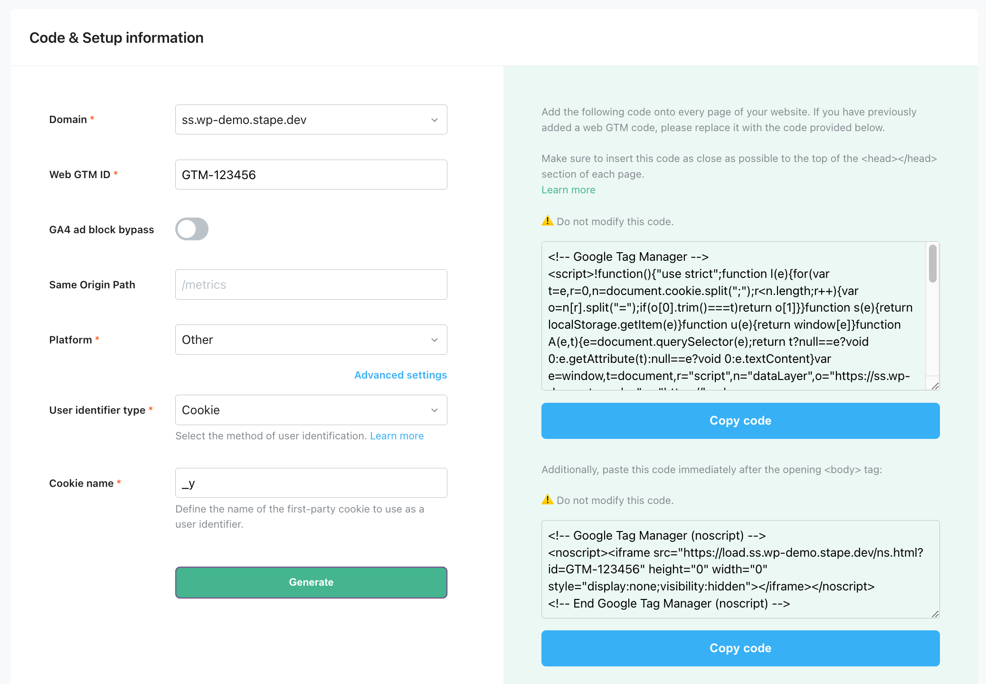This screenshot has height=684, width=986.
Task: Click the Learn more link for user identifier
Action: (397, 436)
